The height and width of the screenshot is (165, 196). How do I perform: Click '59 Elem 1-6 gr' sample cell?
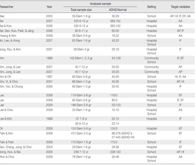81,16
